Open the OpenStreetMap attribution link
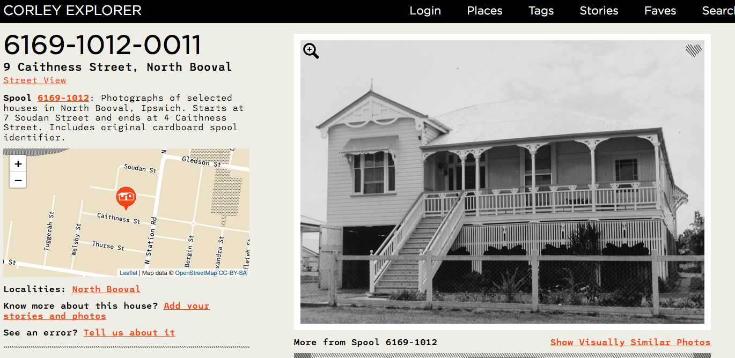The image size is (735, 358). [x=195, y=272]
